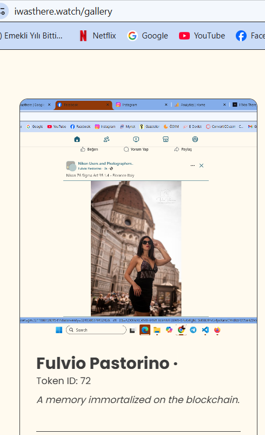Screen dimensions: 265x435
Task: Open Telegram from the captured taskbar
Action: tap(193, 330)
